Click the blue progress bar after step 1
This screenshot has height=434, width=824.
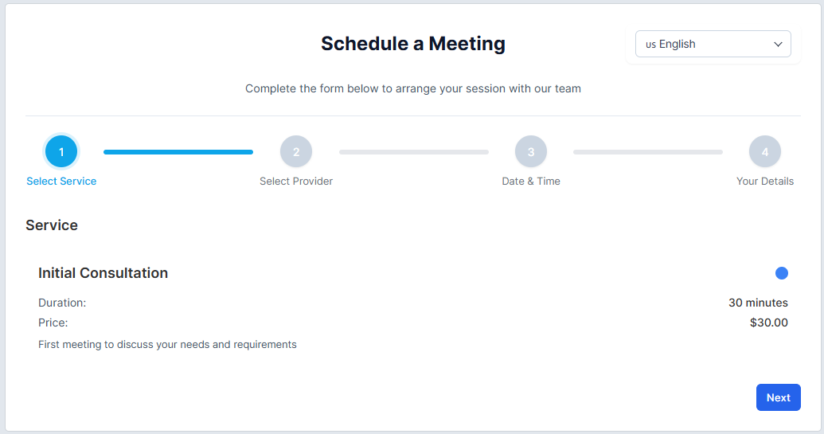(x=178, y=151)
